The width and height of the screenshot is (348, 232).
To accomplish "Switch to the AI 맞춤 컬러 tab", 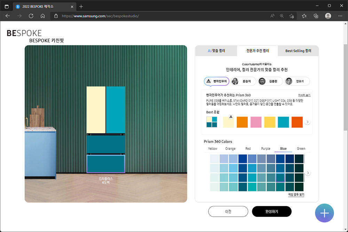I will click(x=216, y=51).
